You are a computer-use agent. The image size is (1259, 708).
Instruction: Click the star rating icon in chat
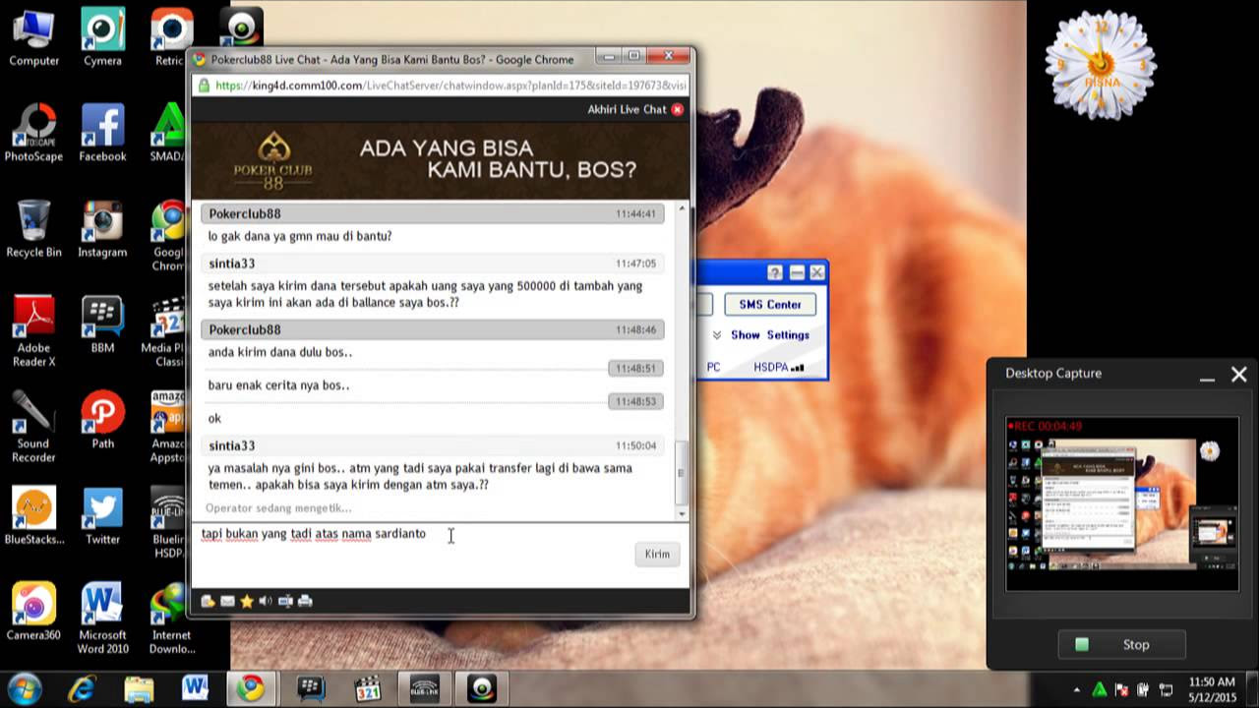[247, 601]
